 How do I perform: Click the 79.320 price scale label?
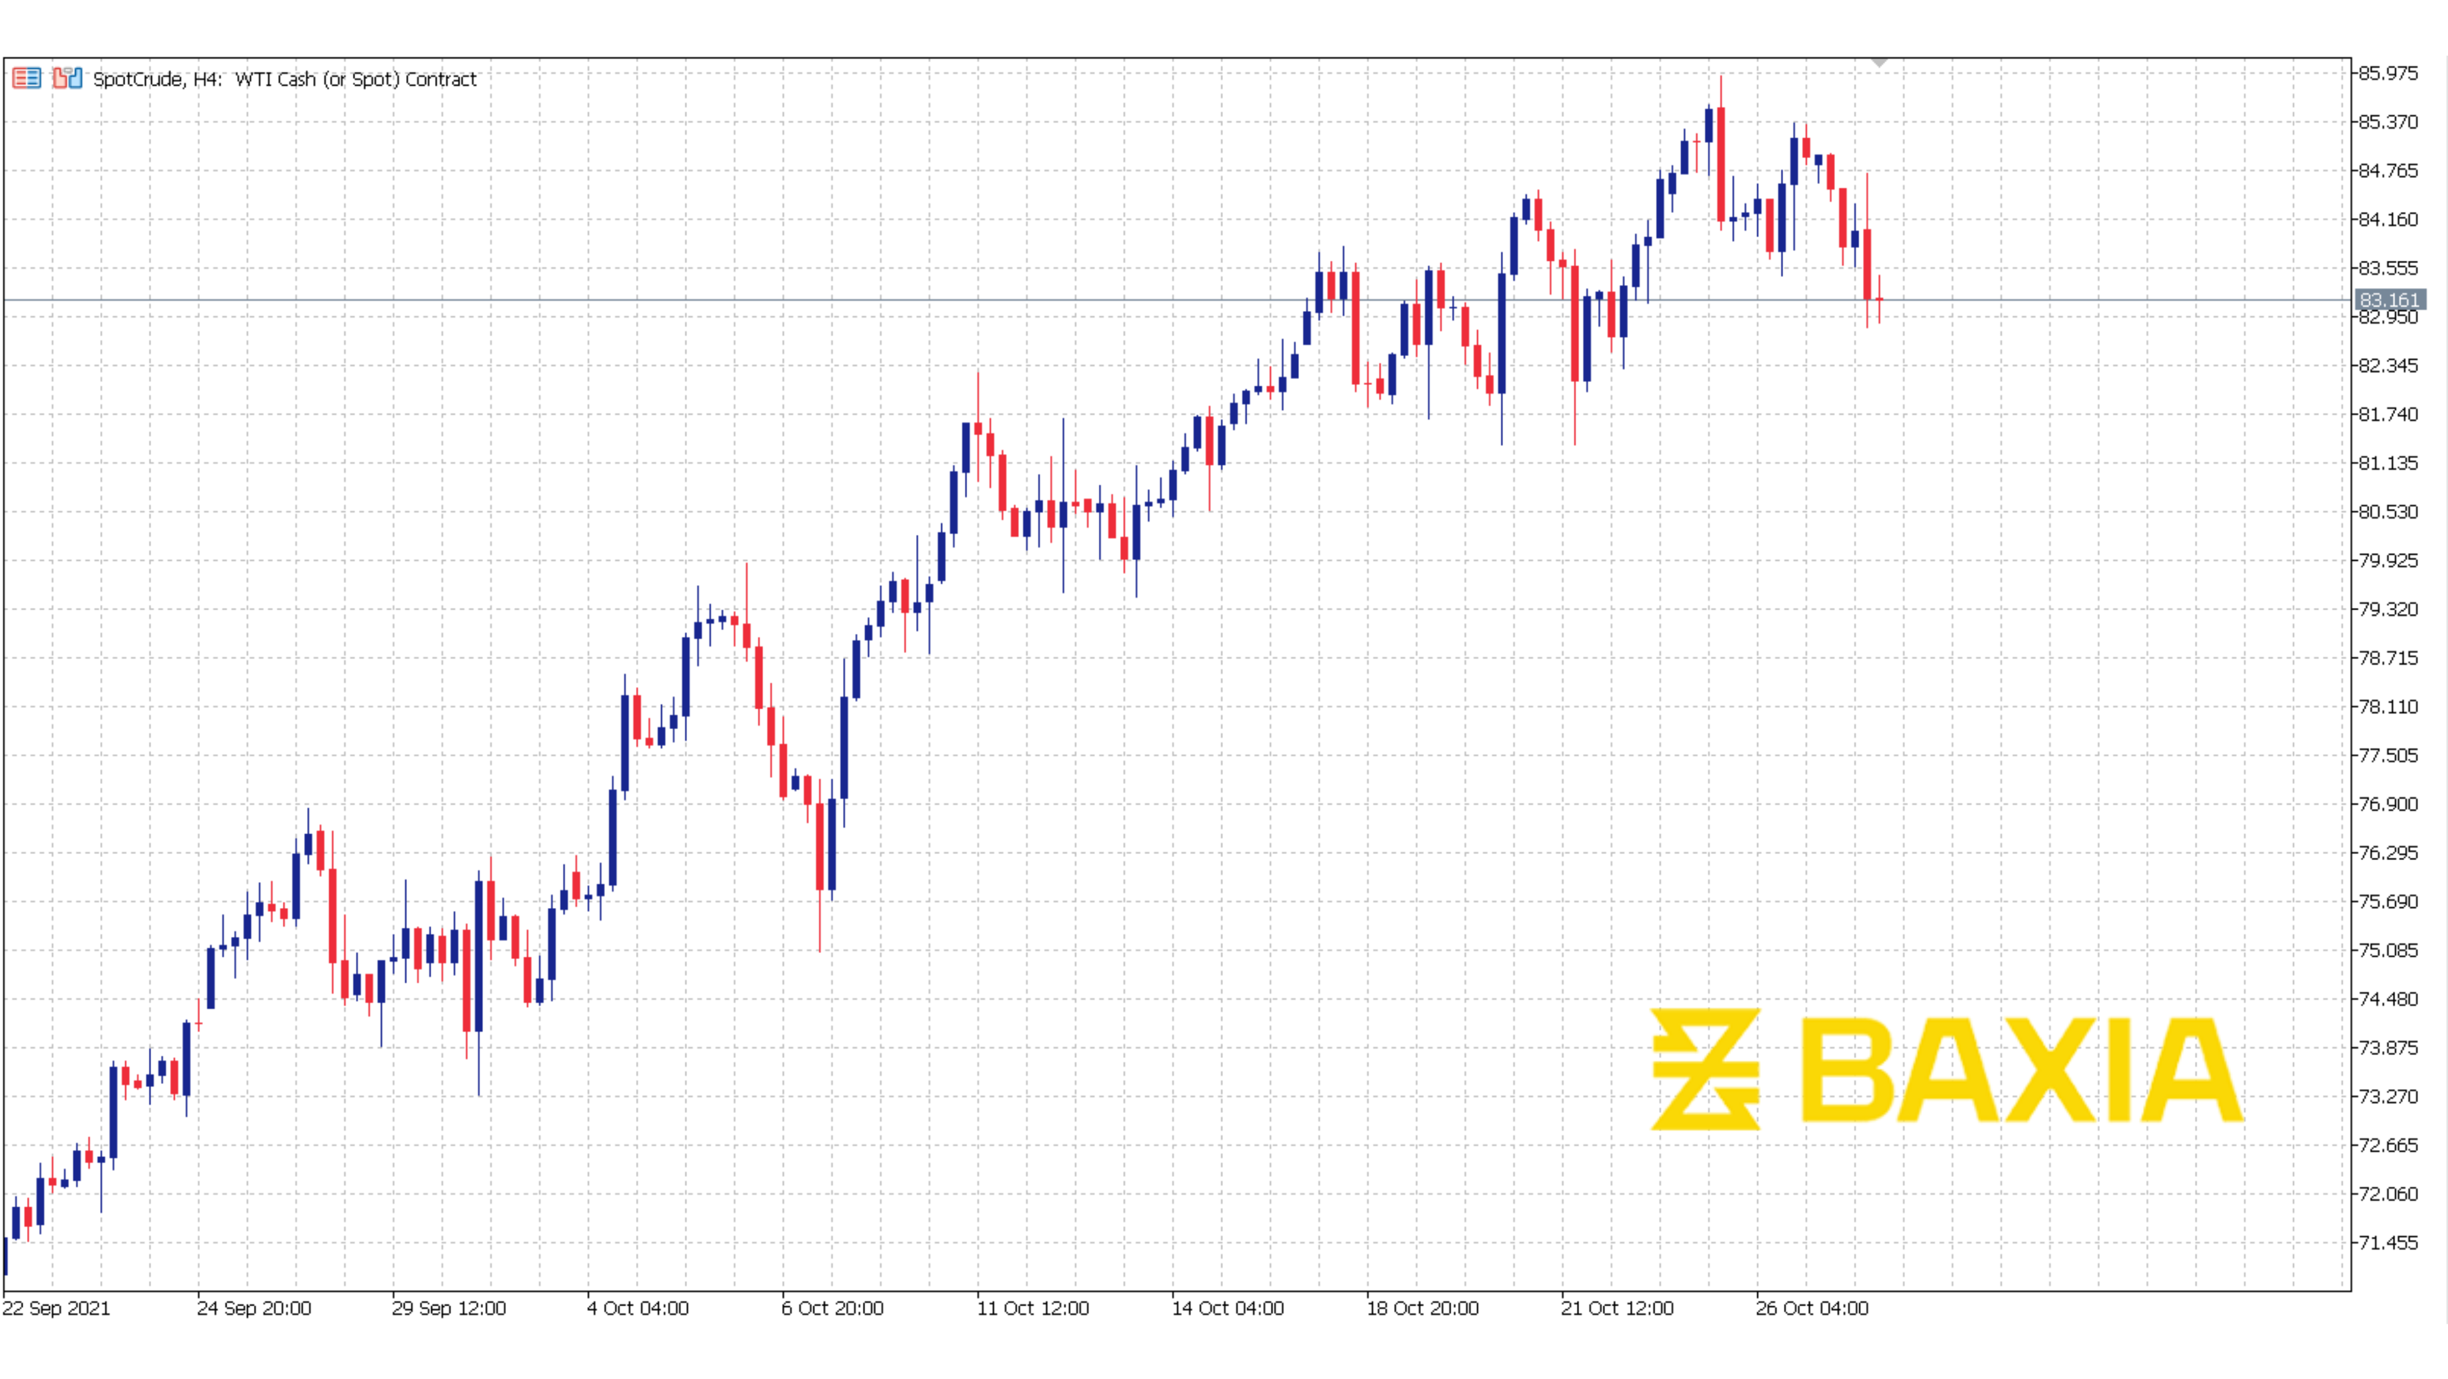[x=2388, y=609]
